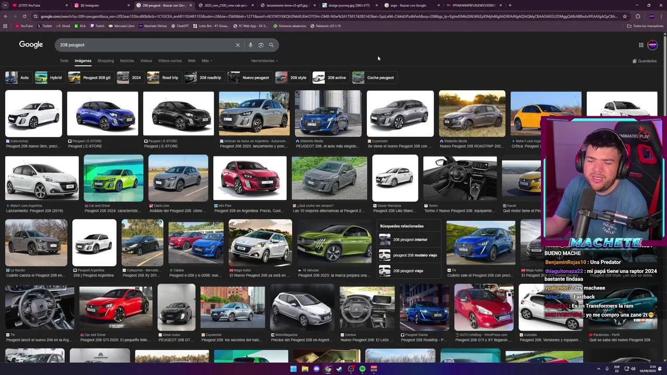Viewport: 667px width, 375px height.
Task: Filter by the Road trip chip
Action: tap(164, 78)
